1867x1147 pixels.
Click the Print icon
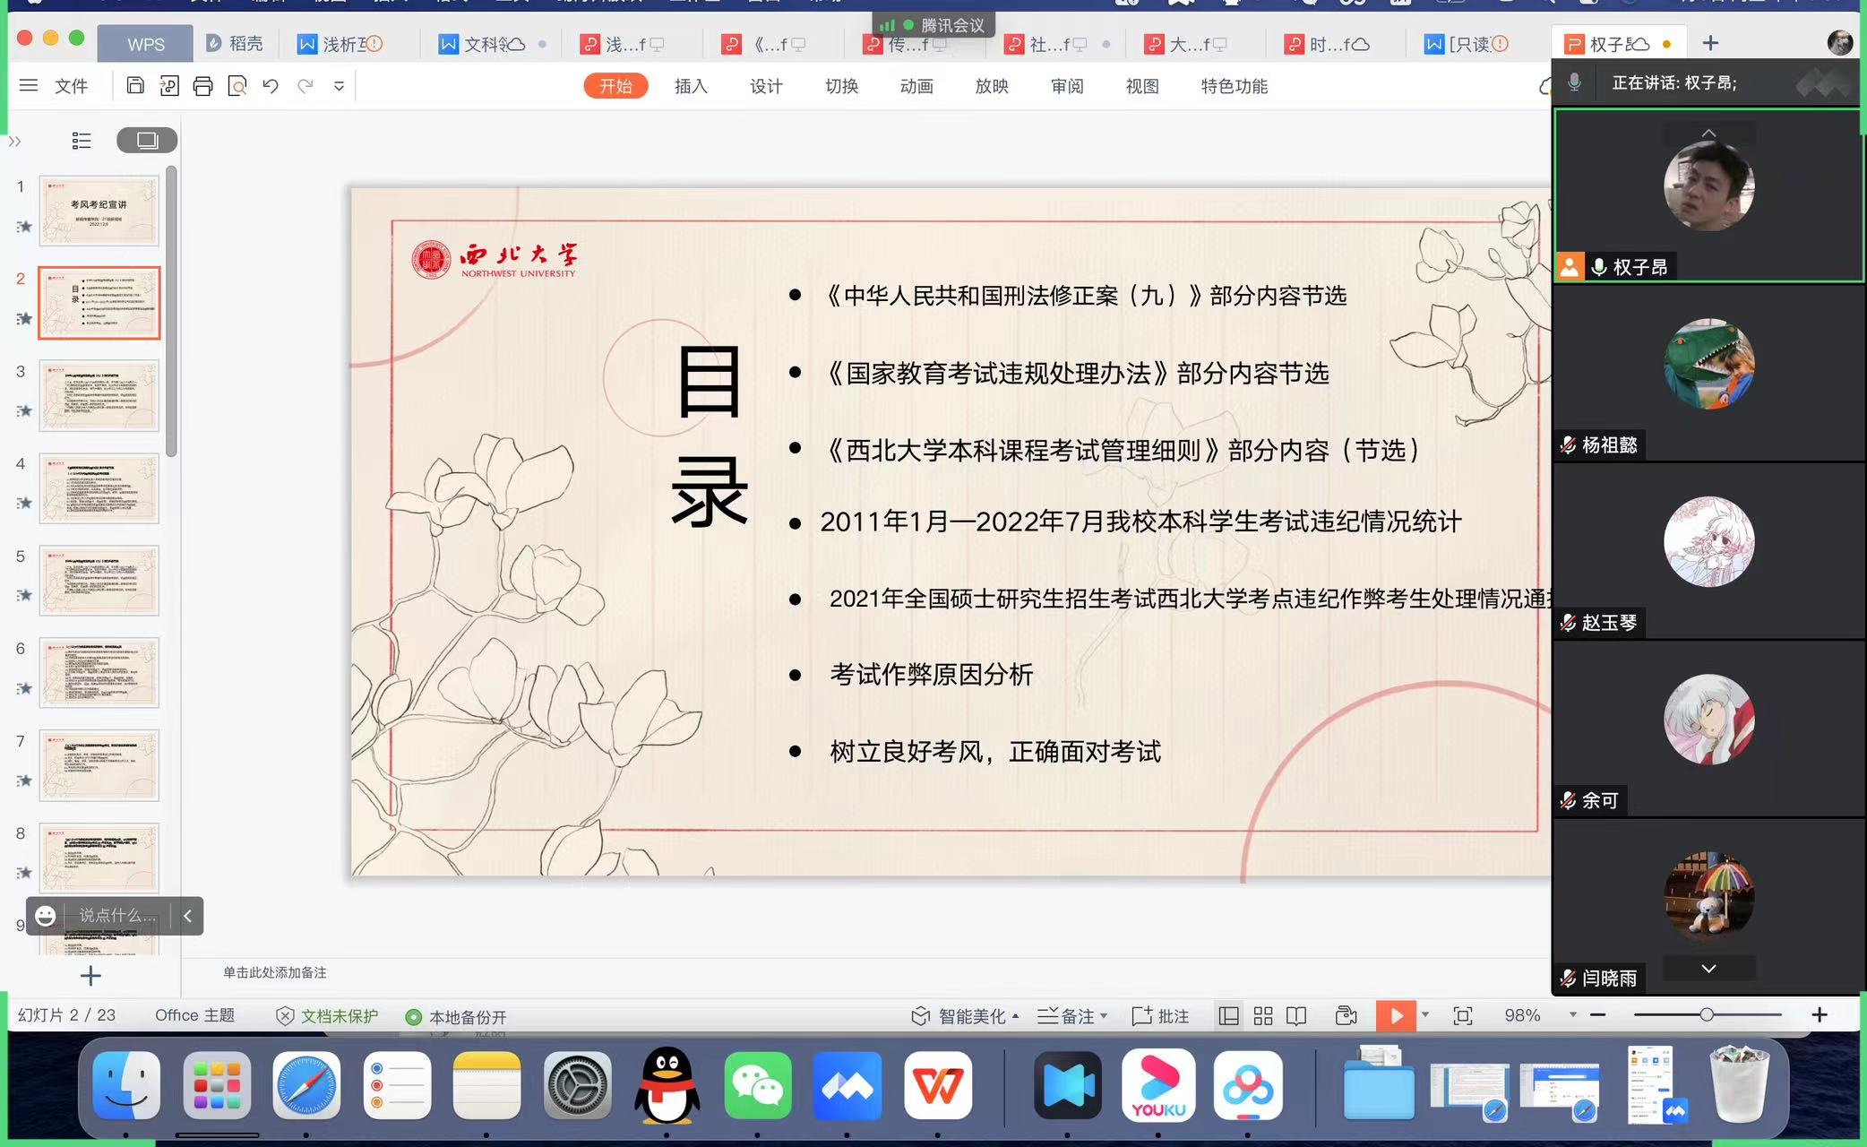tap(203, 86)
